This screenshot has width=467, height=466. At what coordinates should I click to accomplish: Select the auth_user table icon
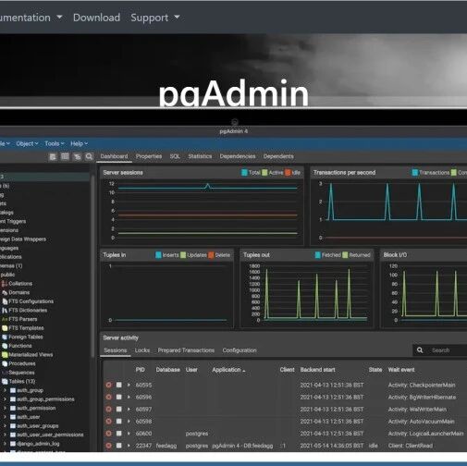click(x=13, y=417)
